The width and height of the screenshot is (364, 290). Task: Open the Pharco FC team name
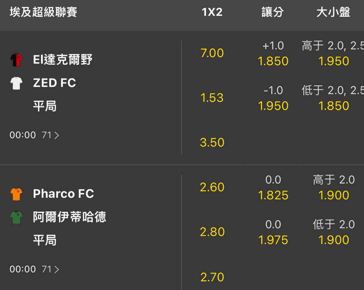pyautogui.click(x=63, y=194)
